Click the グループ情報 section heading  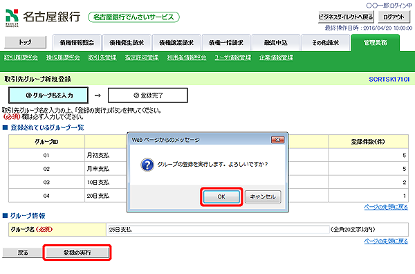click(28, 216)
